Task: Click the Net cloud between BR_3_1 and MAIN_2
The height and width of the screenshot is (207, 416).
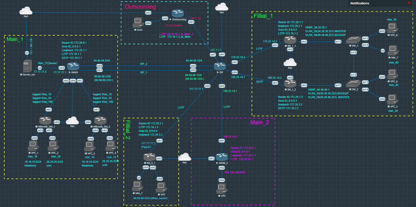Action: [185, 157]
